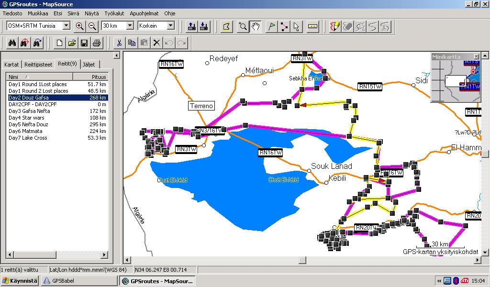Image resolution: width=490 pixels, height=287 pixels.
Task: Select the Route tool icon
Action: tap(284, 26)
